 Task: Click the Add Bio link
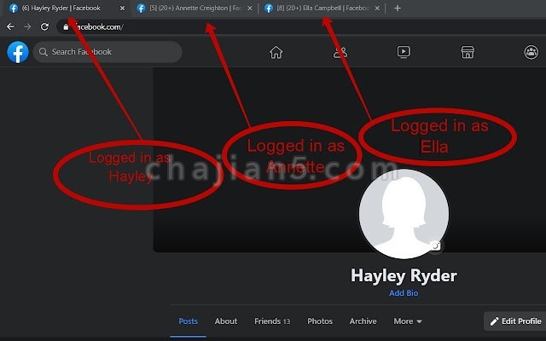(404, 293)
